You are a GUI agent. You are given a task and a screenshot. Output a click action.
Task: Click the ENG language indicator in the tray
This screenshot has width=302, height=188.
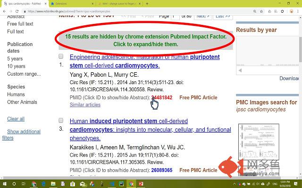[275, 184]
